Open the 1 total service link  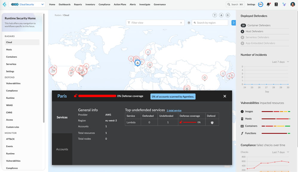pos(174,110)
